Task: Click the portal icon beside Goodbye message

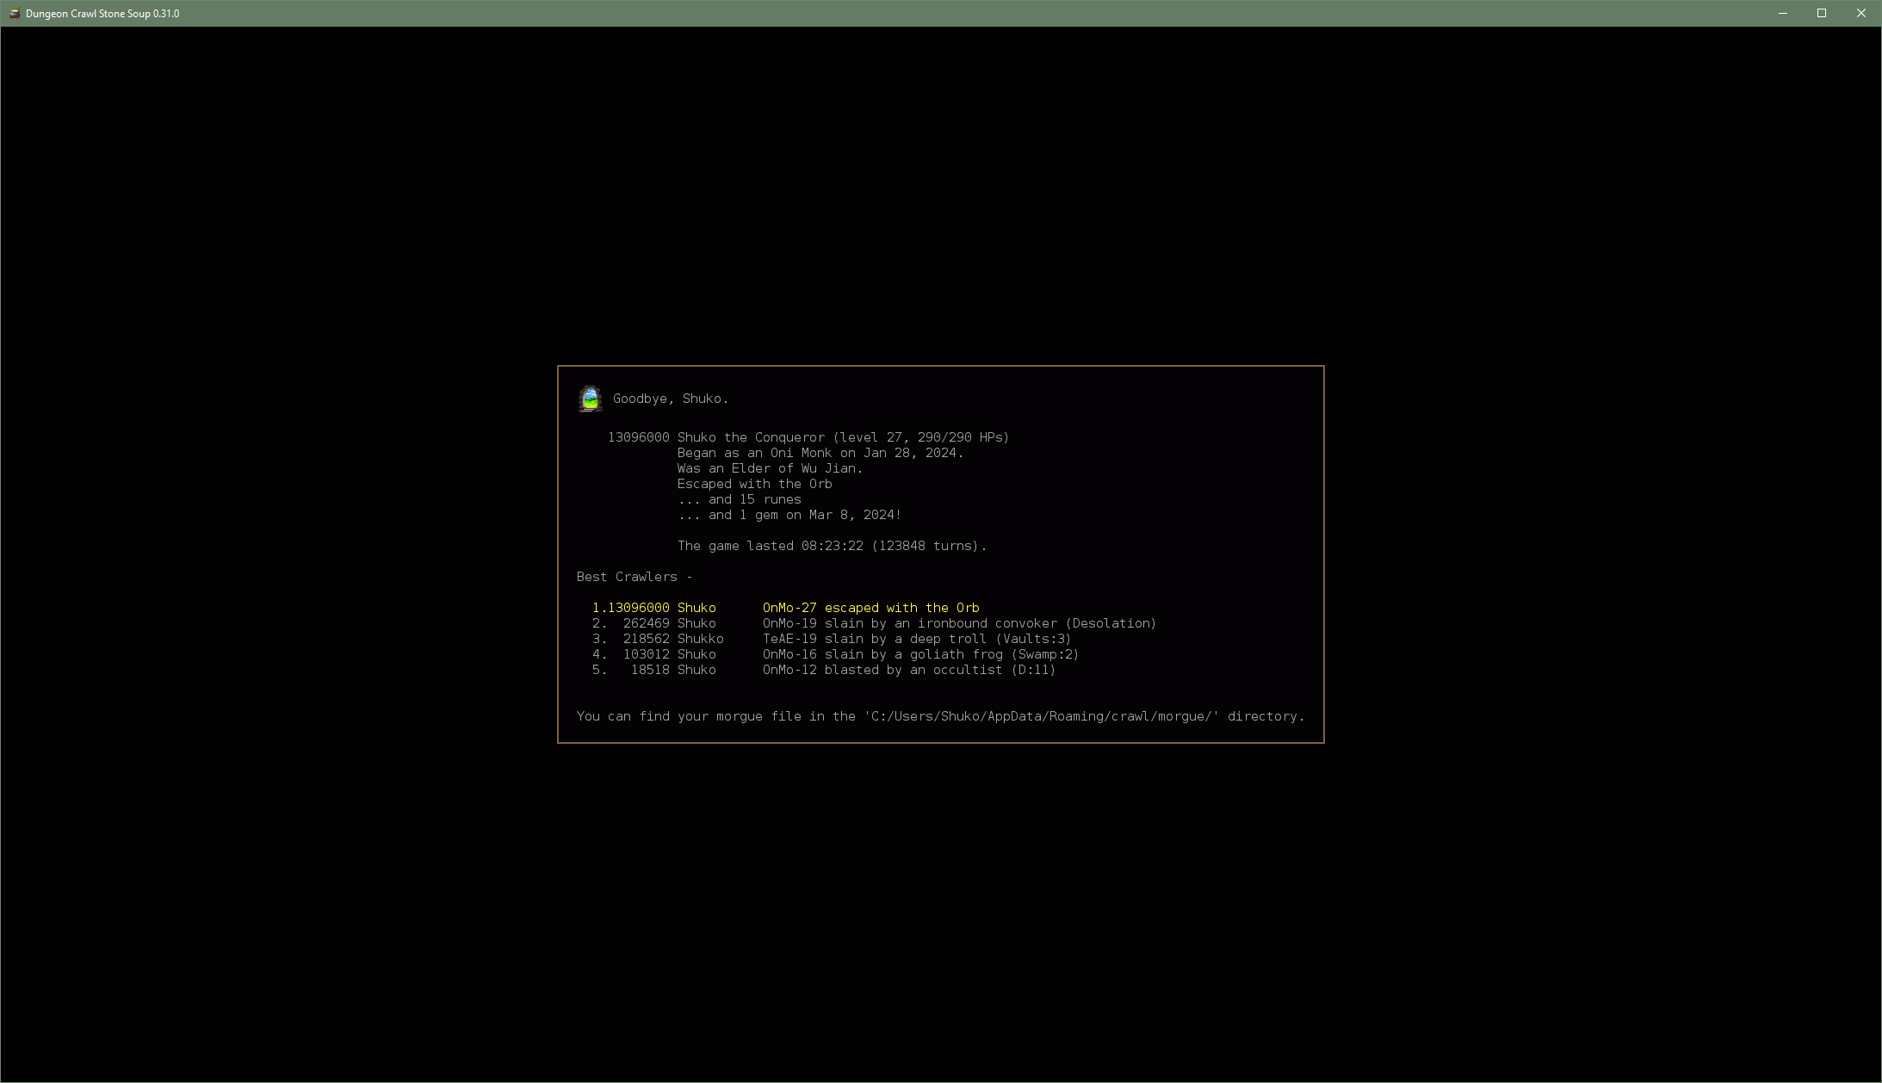Action: click(590, 399)
